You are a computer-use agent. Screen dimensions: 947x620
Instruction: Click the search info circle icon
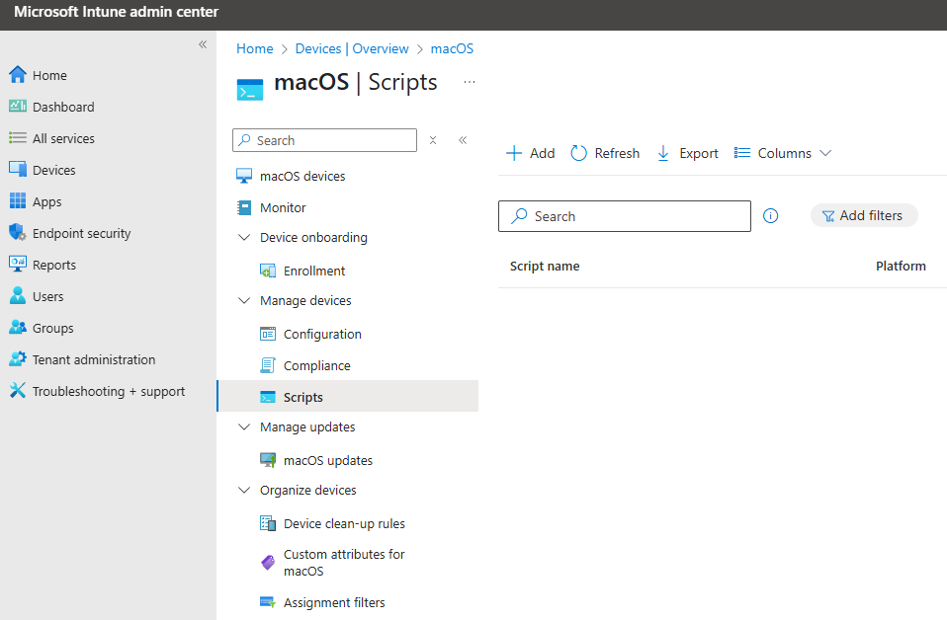point(771,216)
